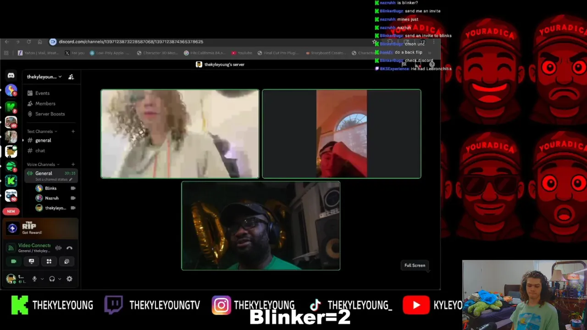Toggle noise suppression waveform icon
587x330 pixels.
[58, 248]
